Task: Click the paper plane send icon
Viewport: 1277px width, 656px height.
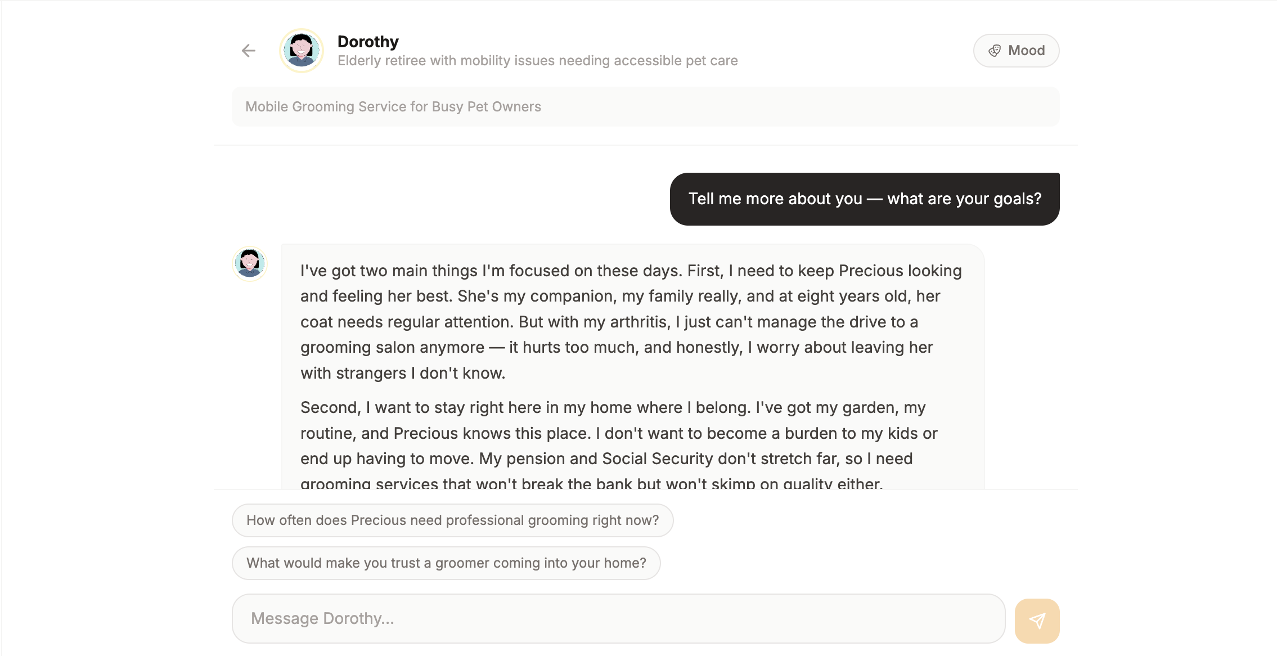Action: pyautogui.click(x=1037, y=621)
